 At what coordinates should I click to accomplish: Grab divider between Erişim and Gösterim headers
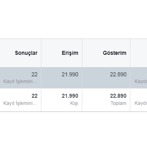tap(82, 53)
